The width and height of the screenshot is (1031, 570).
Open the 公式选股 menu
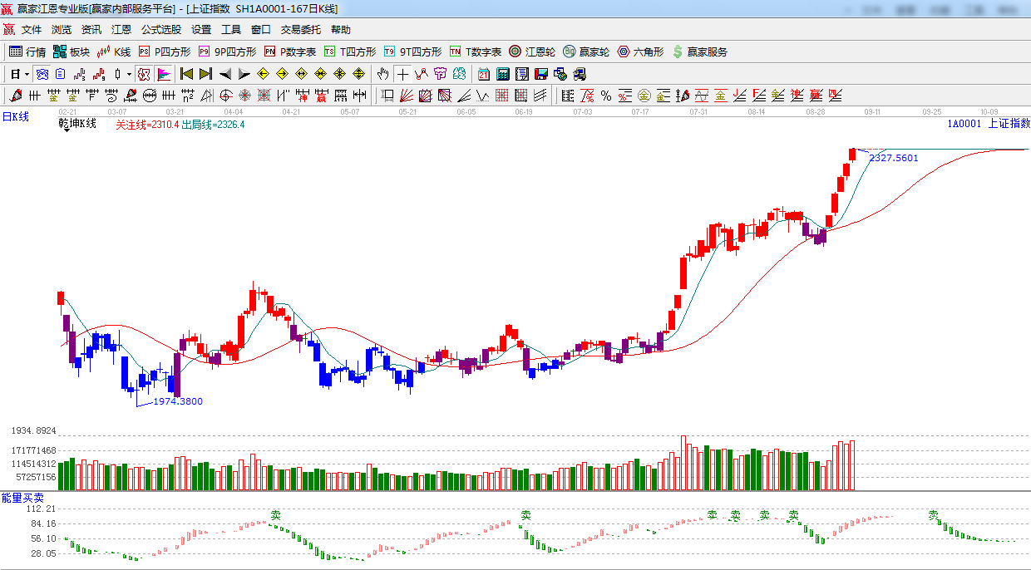pyautogui.click(x=160, y=30)
